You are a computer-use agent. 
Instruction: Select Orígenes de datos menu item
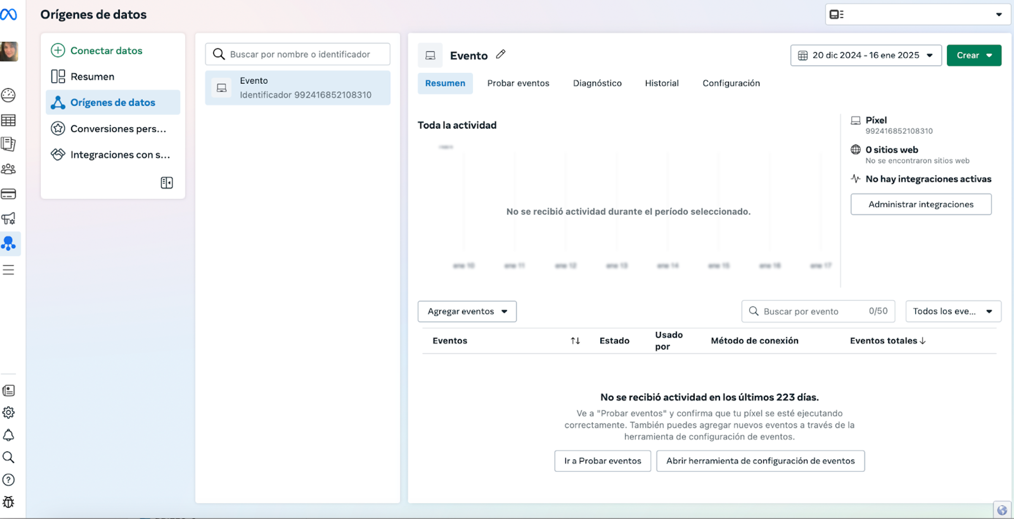[x=113, y=102]
